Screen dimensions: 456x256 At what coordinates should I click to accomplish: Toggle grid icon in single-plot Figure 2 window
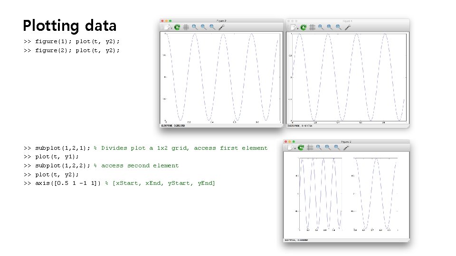186,27
